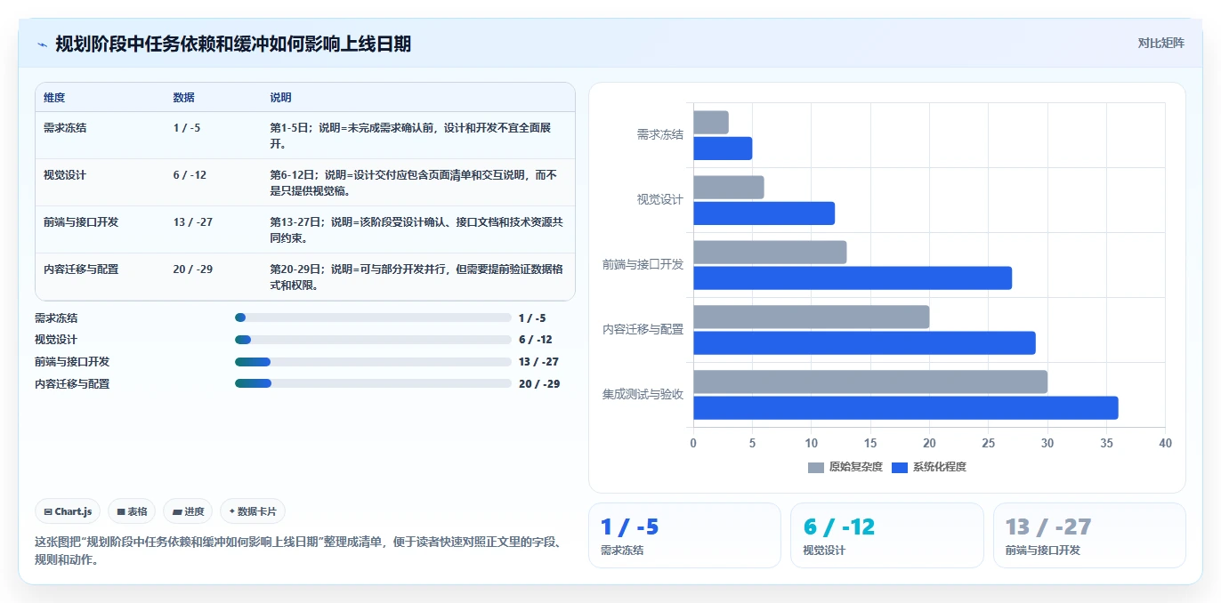This screenshot has width=1221, height=603.
Task: Click the lightning icon beside the page title
Action: coord(42,44)
